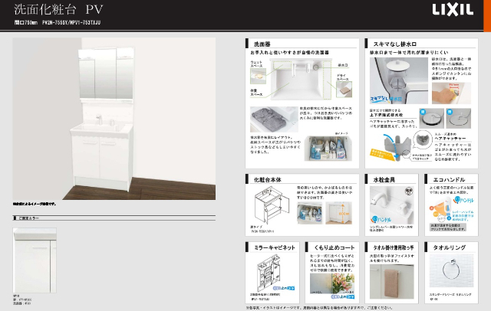This screenshot has height=311, width=491.
Task: Click the LIXIL logo in the header
Action: point(453,10)
